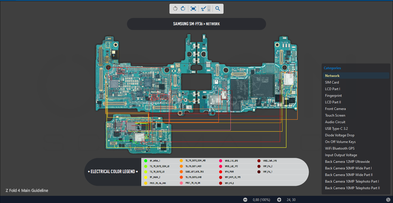This screenshot has height=203, width=393.
Task: Open Diode Voltage Drop category
Action: [x=356, y=135]
